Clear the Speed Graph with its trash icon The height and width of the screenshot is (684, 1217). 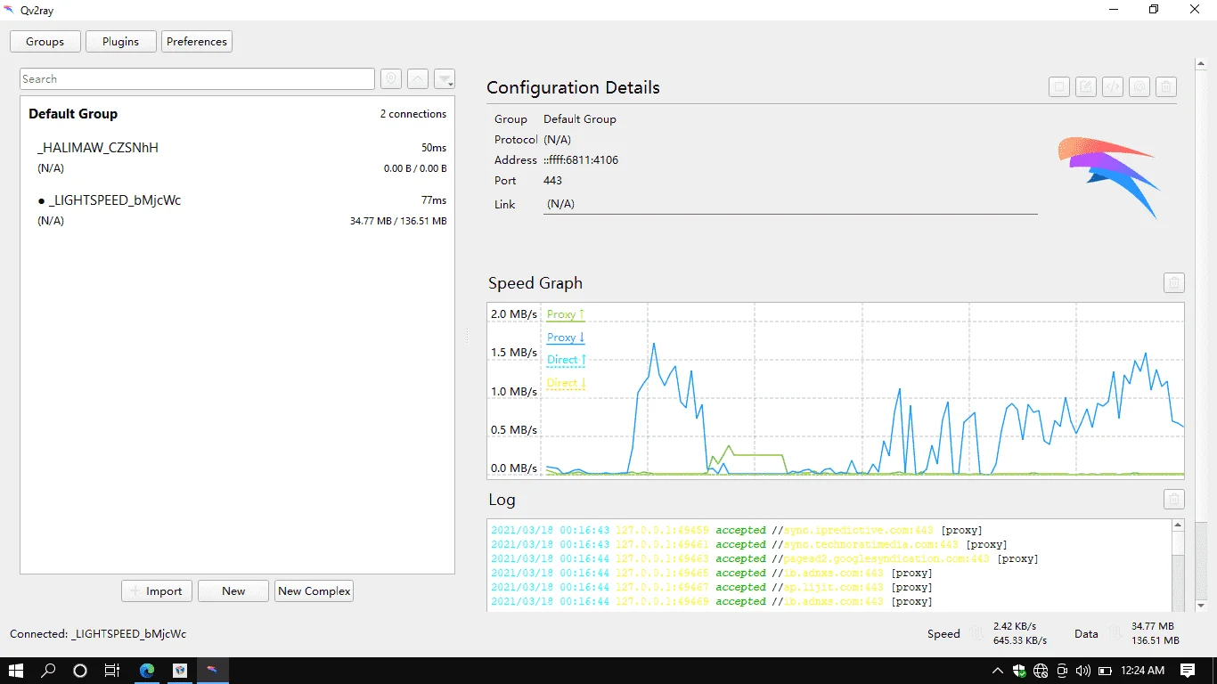[1174, 283]
